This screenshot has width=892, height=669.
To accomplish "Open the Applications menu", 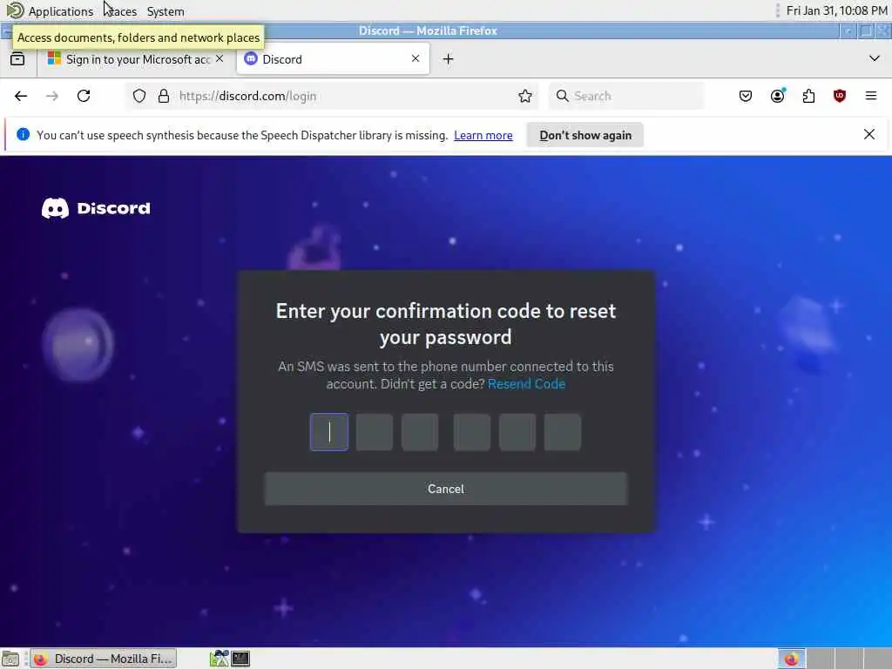I will [50, 10].
